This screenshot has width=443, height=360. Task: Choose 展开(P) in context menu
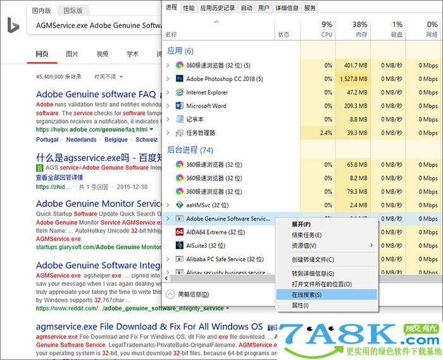pos(327,224)
